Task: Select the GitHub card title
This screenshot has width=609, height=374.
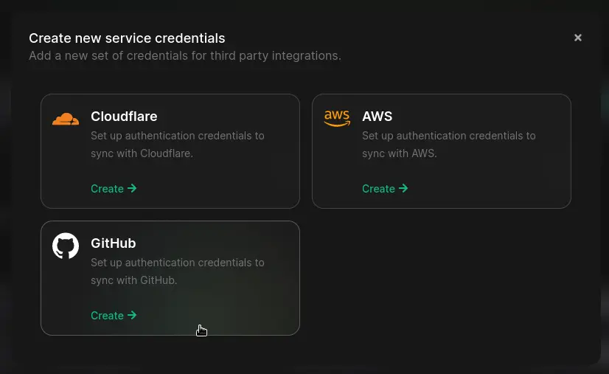Action: click(x=114, y=243)
